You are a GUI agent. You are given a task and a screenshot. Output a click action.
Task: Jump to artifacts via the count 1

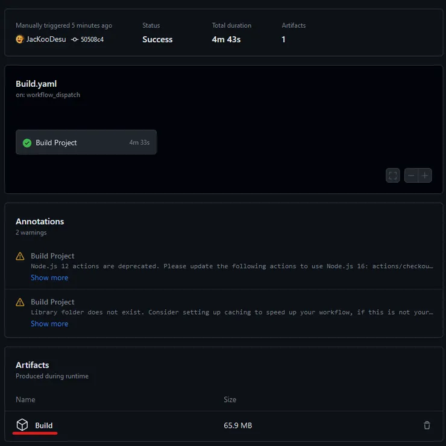pyautogui.click(x=284, y=39)
